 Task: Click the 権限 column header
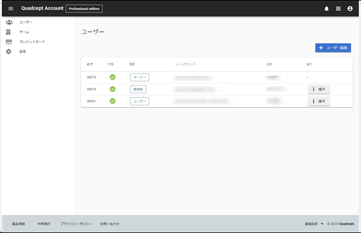click(132, 64)
